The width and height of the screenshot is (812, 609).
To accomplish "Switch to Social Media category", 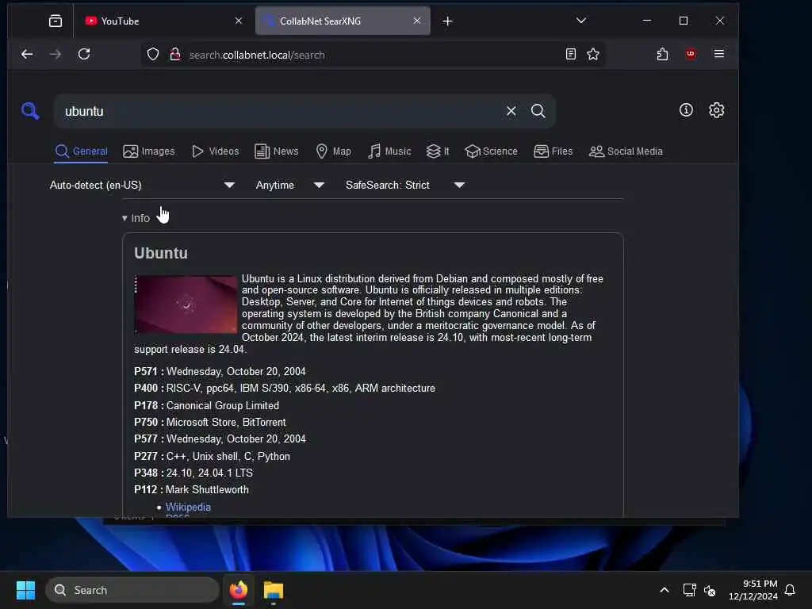I will click(626, 151).
